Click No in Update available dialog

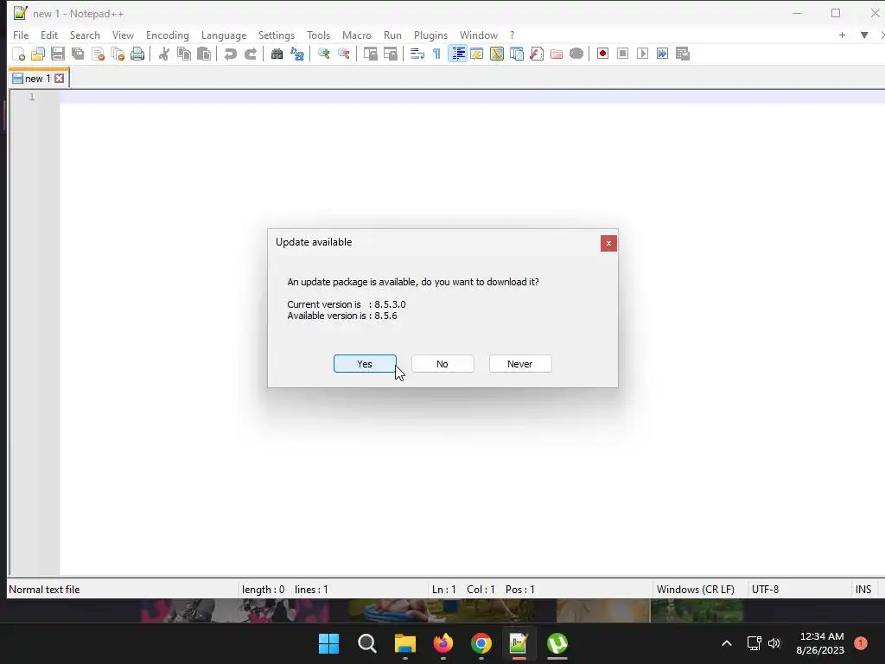[x=442, y=364]
